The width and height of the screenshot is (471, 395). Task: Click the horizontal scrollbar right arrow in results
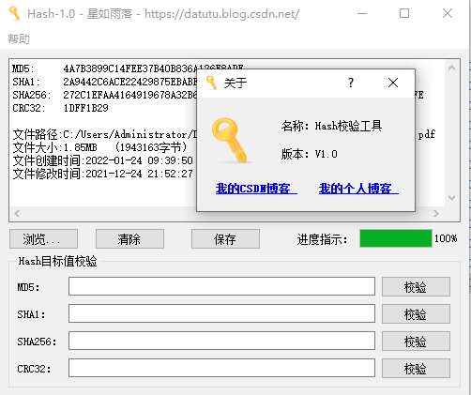[x=436, y=214]
